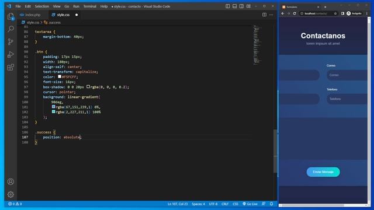374x210 pixels.
Task: Toggle primary side bar layout icon
Action: click(x=227, y=6)
